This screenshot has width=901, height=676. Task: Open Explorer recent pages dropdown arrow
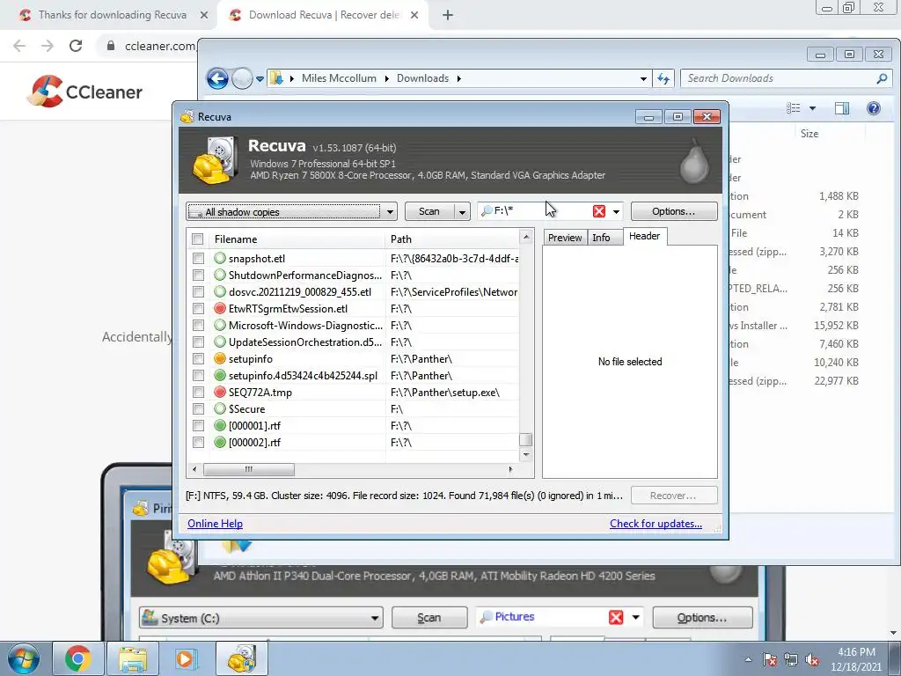[x=260, y=78]
